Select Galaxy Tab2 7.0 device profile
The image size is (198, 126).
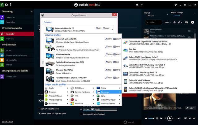pos(159,74)
